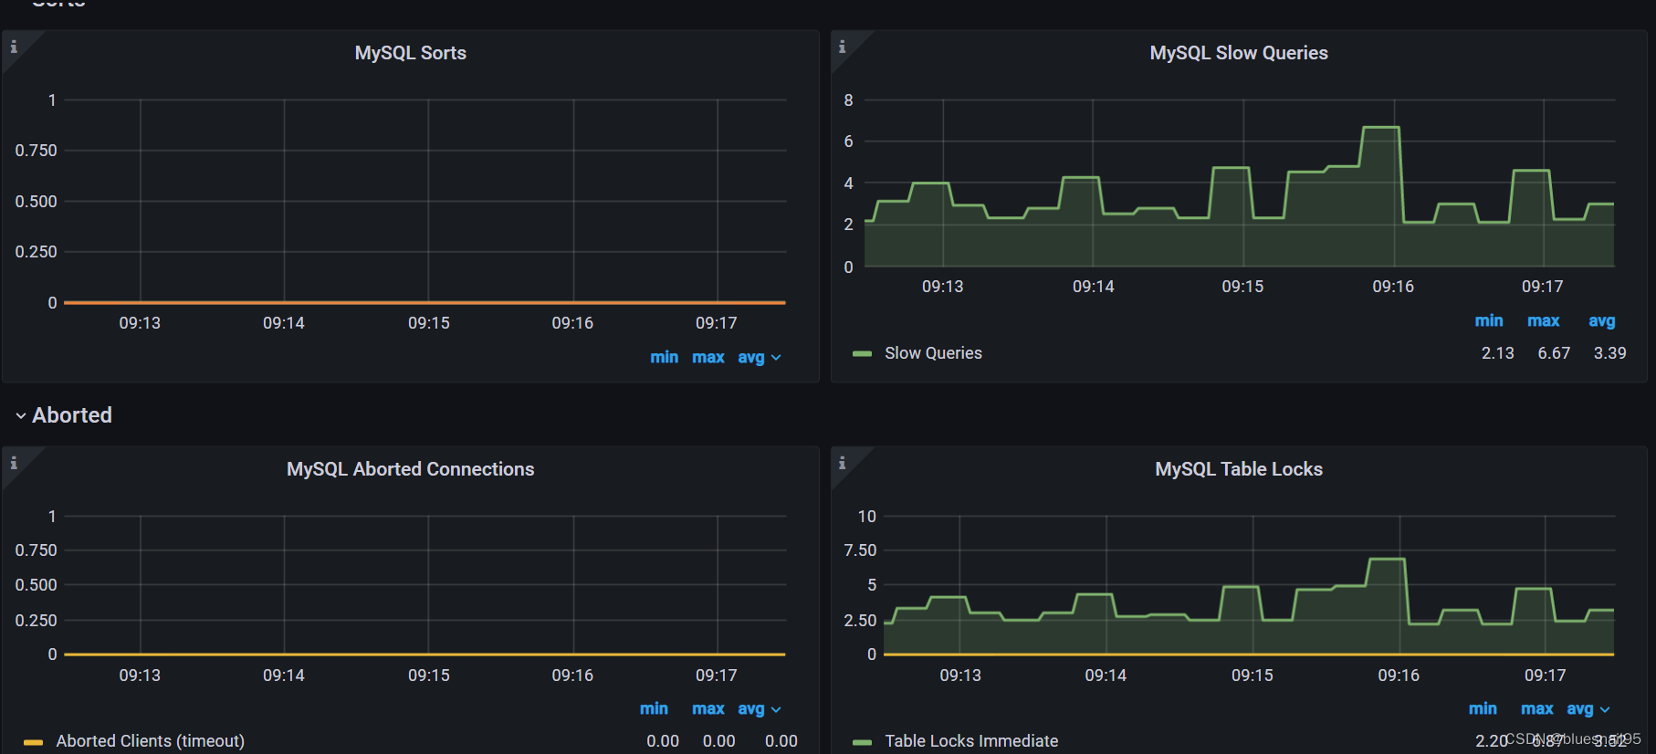Image resolution: width=1656 pixels, height=754 pixels.
Task: Sort Table Locks legend by max
Action: [x=1536, y=708]
